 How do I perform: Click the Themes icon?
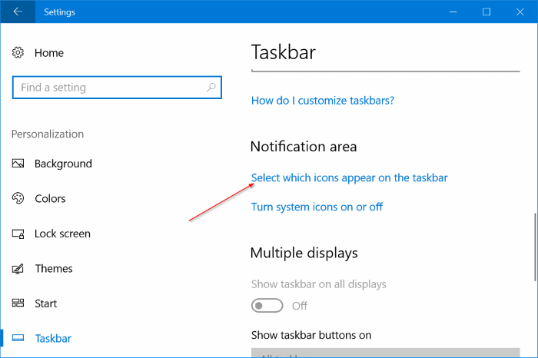pyautogui.click(x=18, y=269)
